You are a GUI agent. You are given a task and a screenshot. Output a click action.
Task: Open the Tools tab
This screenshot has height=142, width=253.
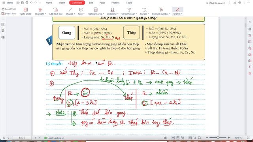(129, 3)
